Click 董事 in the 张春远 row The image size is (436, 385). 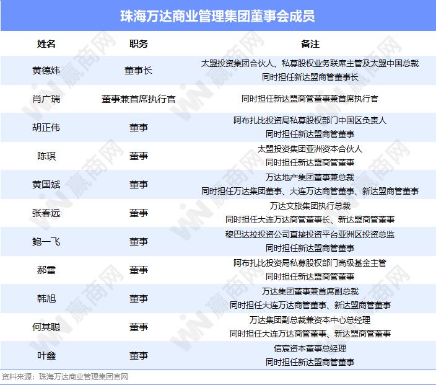click(139, 213)
